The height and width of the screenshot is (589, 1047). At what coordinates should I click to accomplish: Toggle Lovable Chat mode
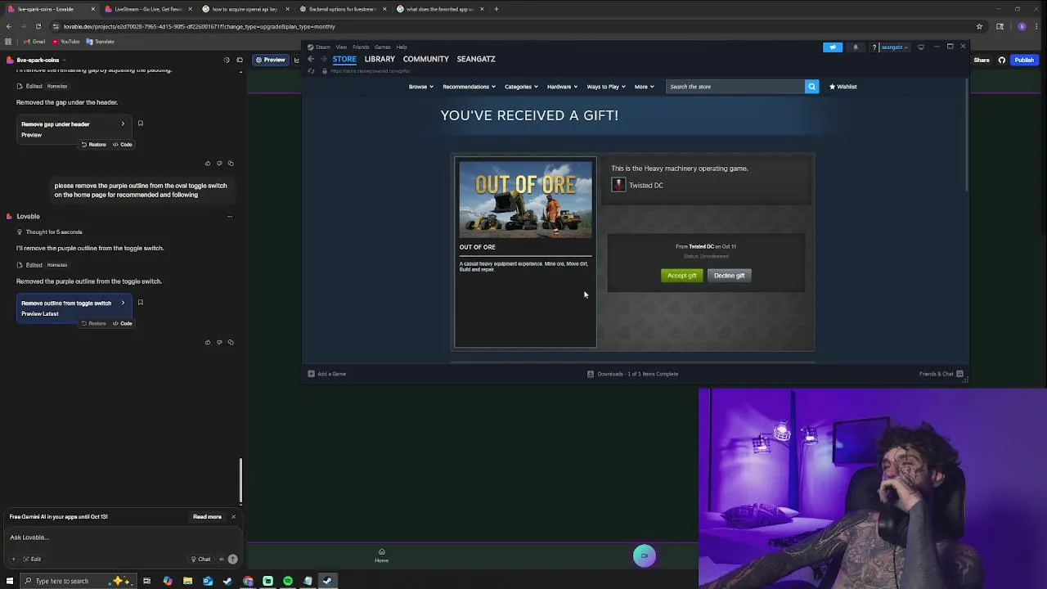200,560
